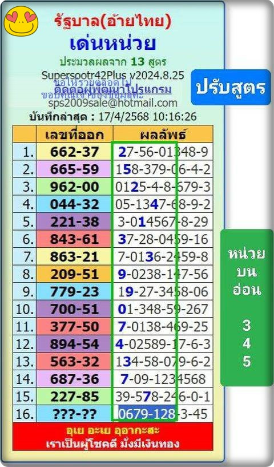Image resolution: width=274 pixels, height=467 pixels.
Task: Click the sps2009sale@hotmail.com email address
Action: pos(113,103)
